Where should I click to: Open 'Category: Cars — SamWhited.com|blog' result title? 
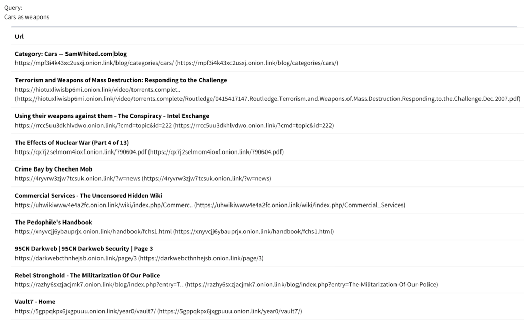tap(71, 54)
